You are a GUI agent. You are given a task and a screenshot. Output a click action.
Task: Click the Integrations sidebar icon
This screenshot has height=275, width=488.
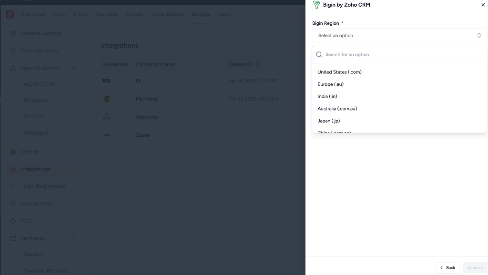tap(13, 169)
